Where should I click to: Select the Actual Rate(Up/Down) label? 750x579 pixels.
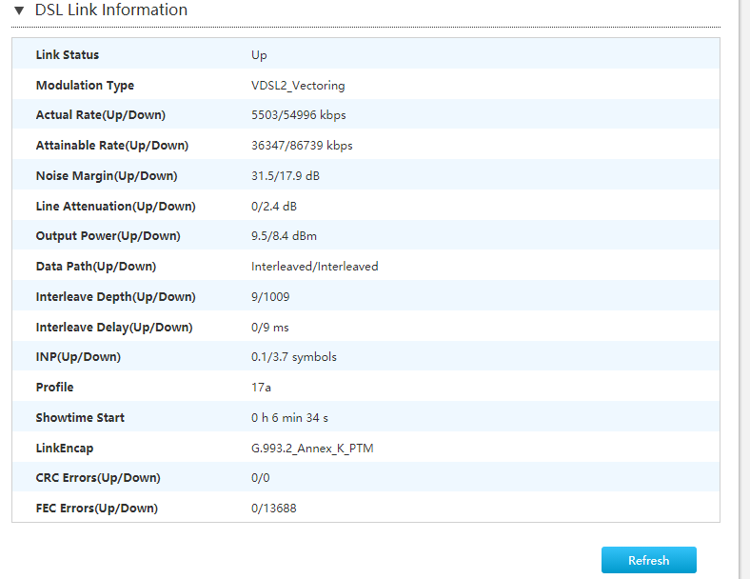pos(101,115)
